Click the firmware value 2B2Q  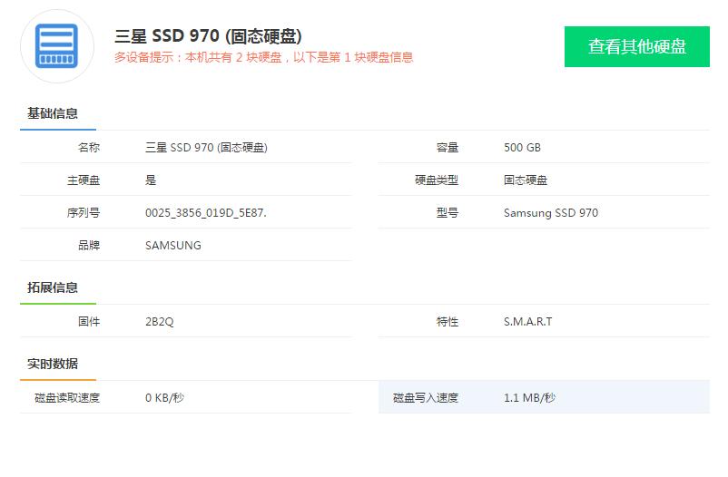pyautogui.click(x=159, y=322)
